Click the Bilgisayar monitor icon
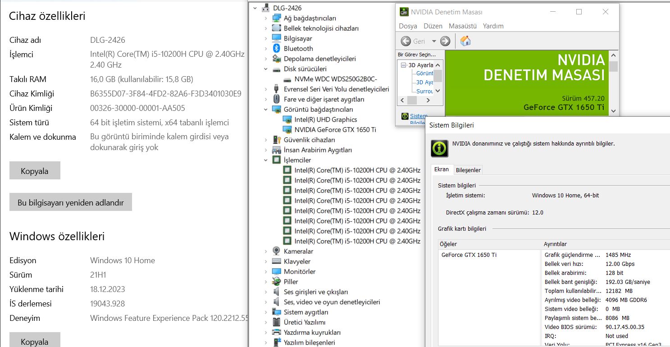The height and width of the screenshot is (347, 670). [276, 39]
